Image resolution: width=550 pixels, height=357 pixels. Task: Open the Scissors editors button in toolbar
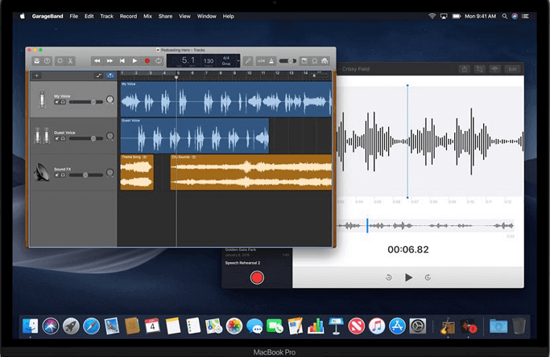70,60
